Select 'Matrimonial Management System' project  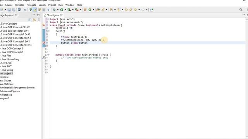click(x=17, y=88)
